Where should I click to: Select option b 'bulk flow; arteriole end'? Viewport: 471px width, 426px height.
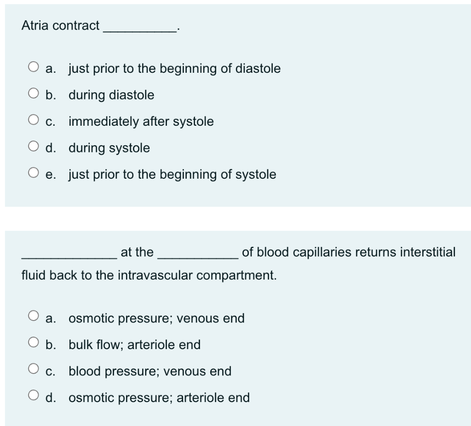(33, 342)
